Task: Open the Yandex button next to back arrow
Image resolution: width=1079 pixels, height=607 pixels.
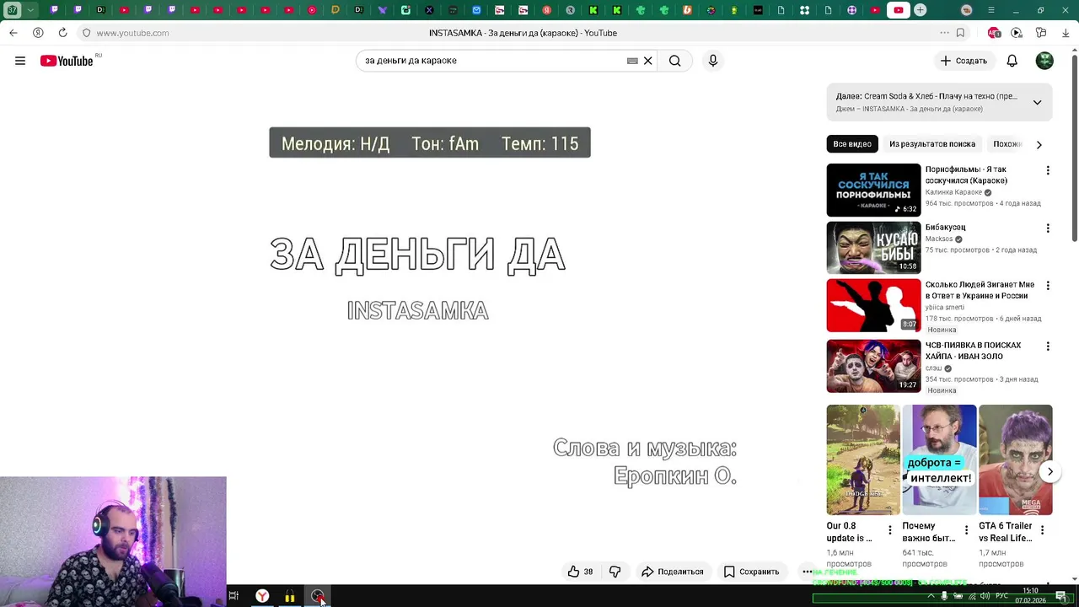Action: [x=38, y=33]
